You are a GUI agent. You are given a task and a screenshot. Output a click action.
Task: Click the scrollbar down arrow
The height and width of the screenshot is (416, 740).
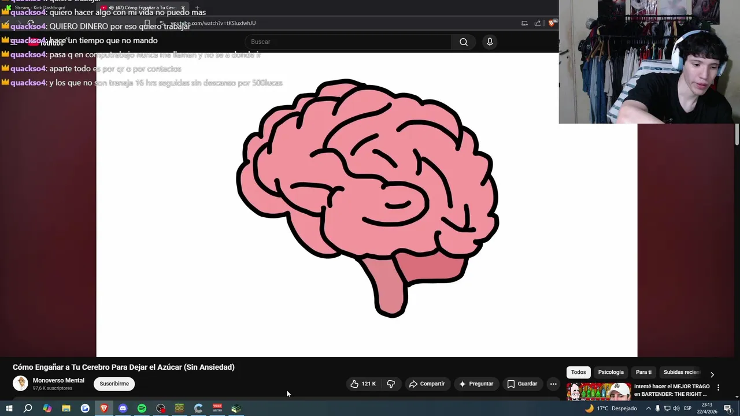click(x=737, y=396)
